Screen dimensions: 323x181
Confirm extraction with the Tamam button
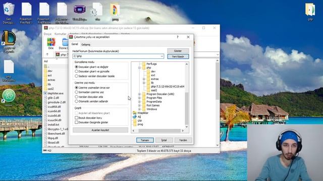[x=145, y=140]
